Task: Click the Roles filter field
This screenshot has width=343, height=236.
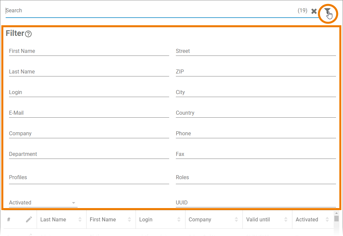Action: tap(256, 177)
